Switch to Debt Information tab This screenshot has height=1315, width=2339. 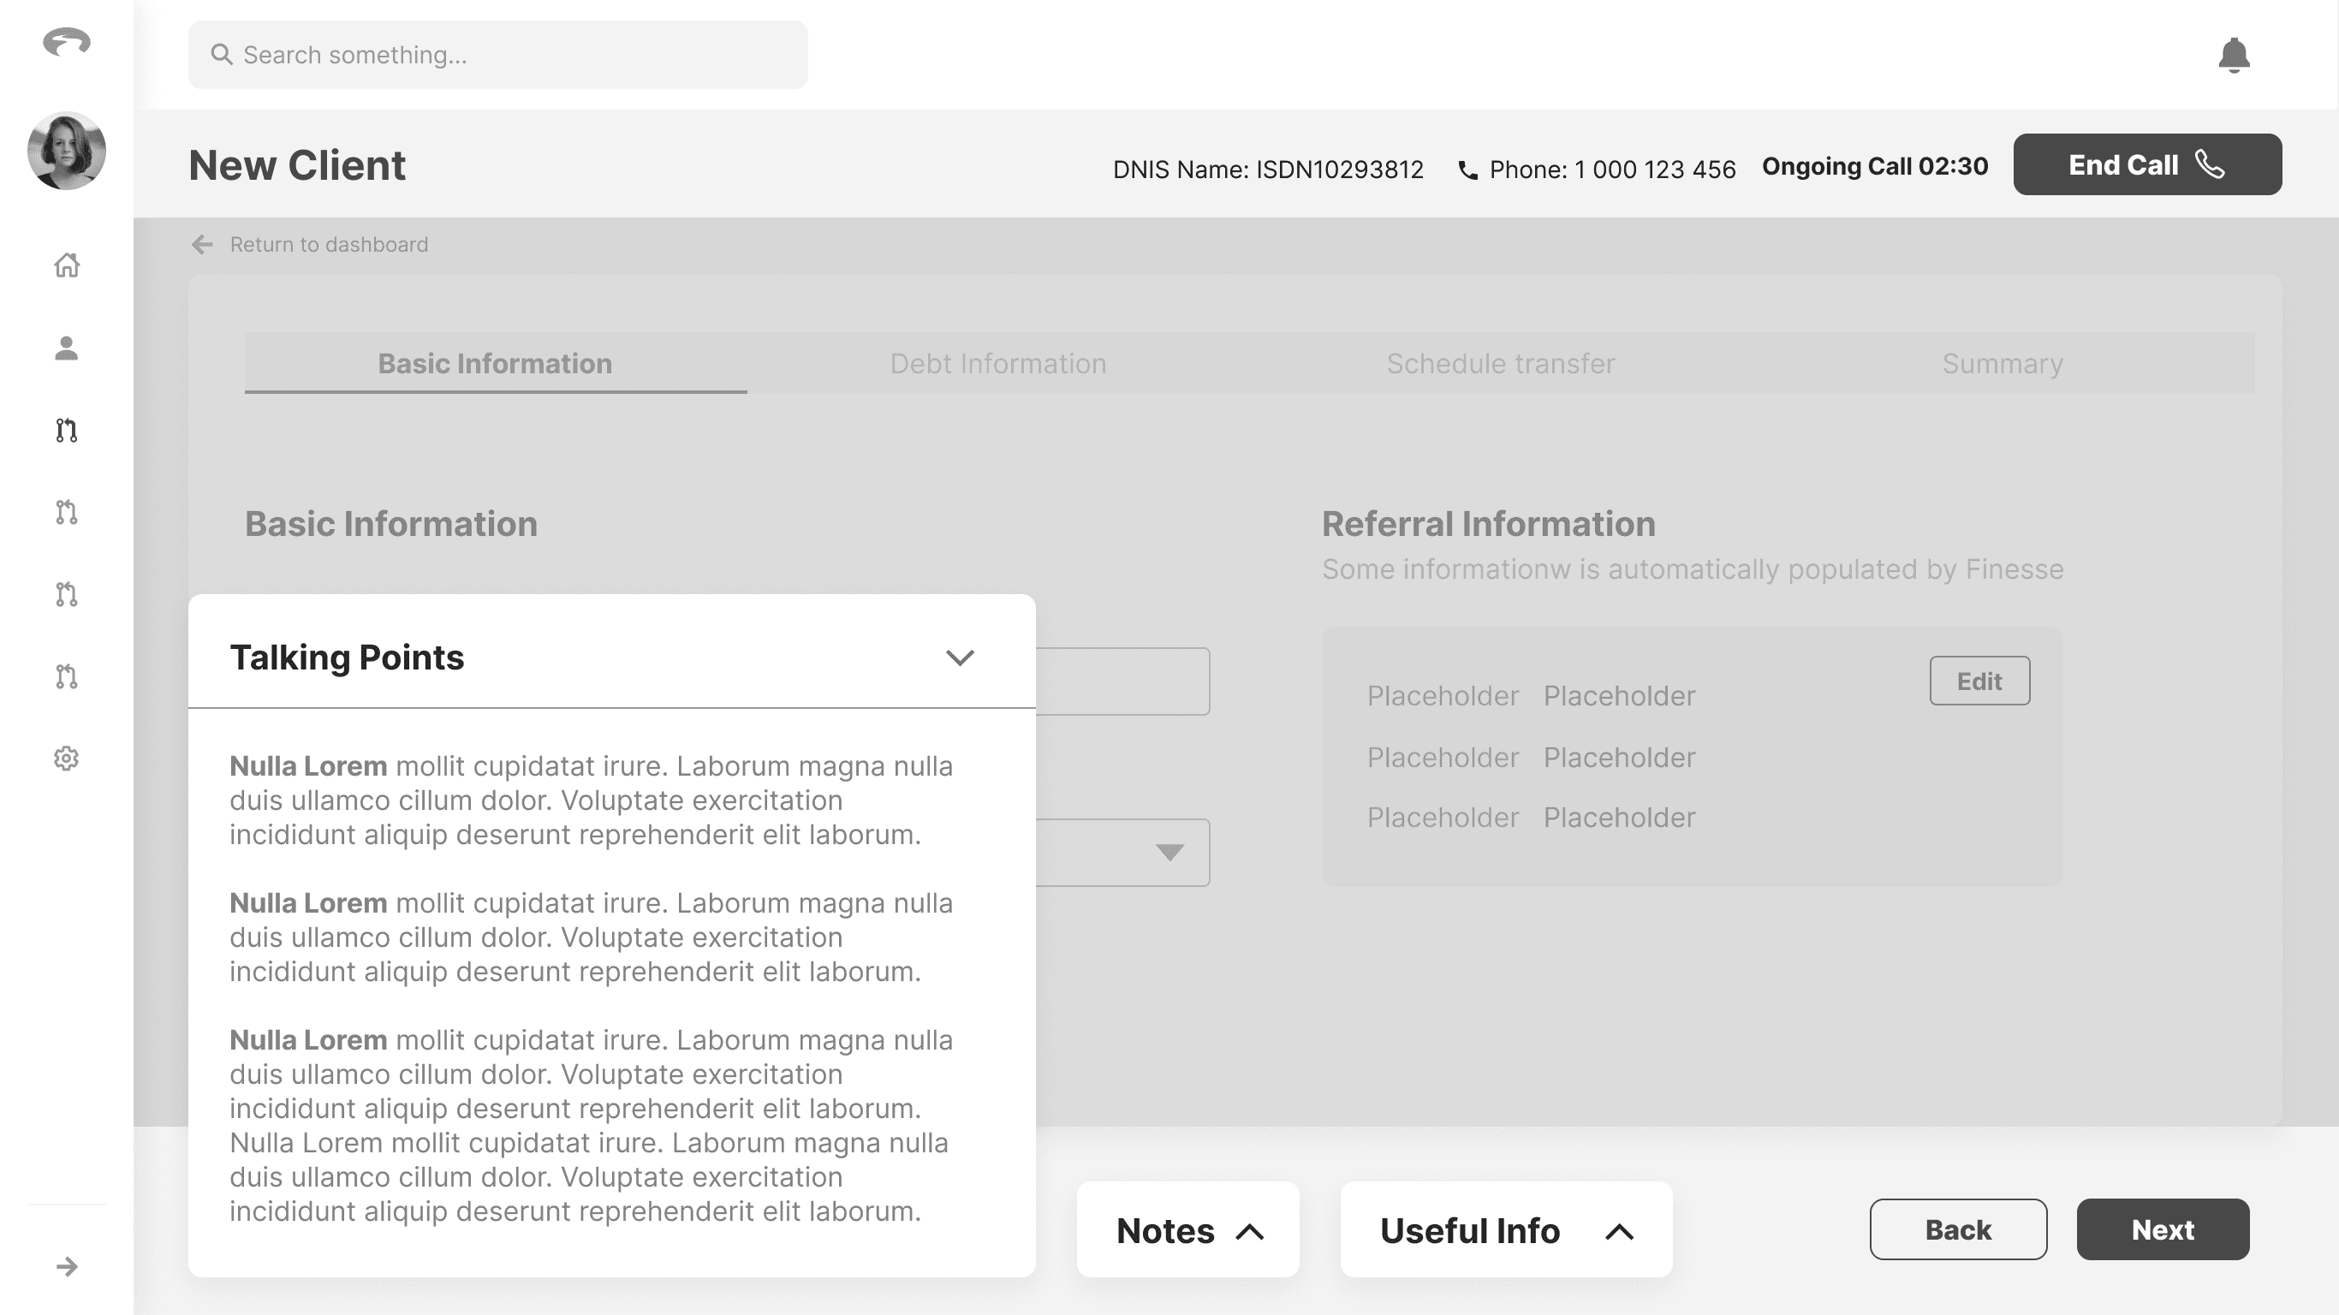coord(998,363)
